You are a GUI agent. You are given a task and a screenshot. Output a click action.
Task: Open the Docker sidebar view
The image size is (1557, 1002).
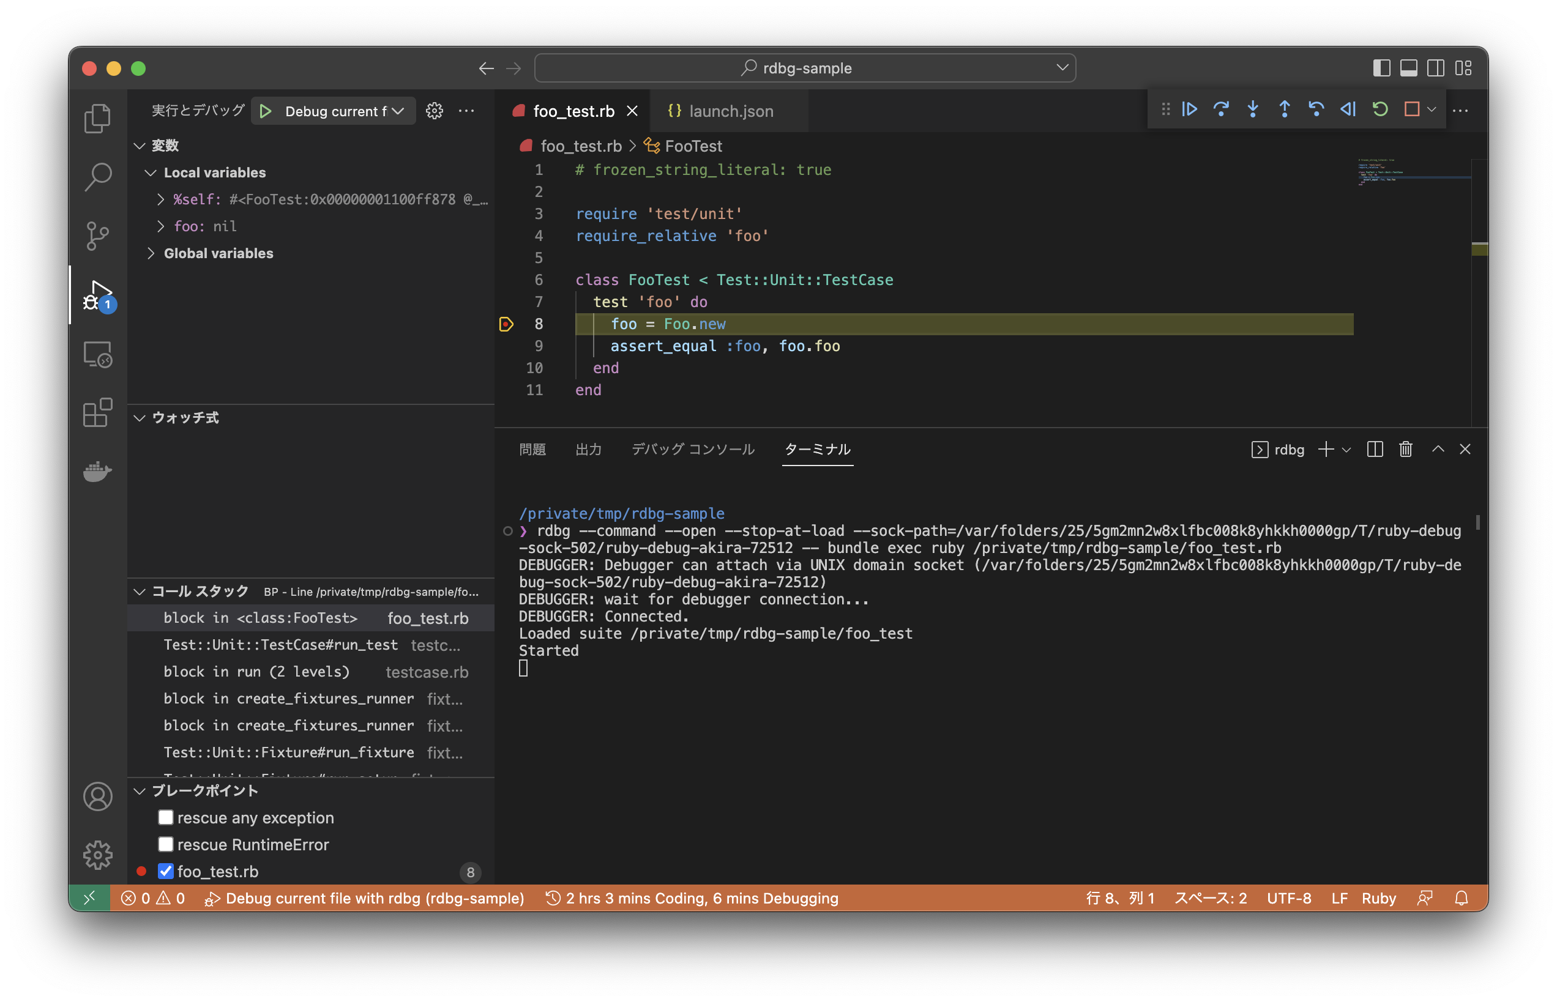(x=98, y=471)
